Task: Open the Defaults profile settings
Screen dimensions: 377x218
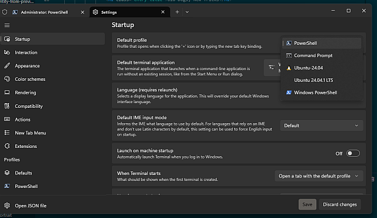Action: [x=52, y=173]
